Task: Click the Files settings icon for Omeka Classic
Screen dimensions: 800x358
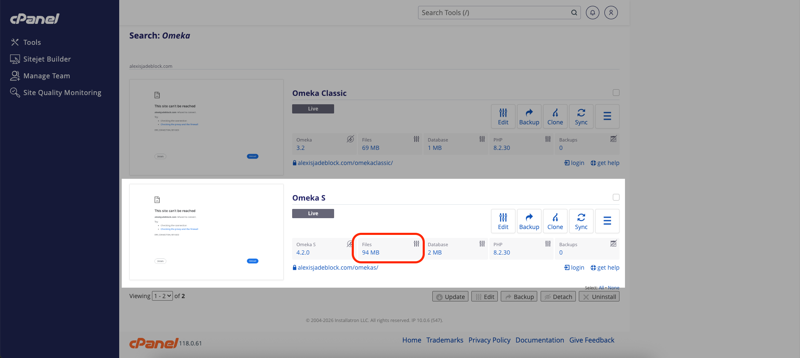Action: (x=416, y=139)
